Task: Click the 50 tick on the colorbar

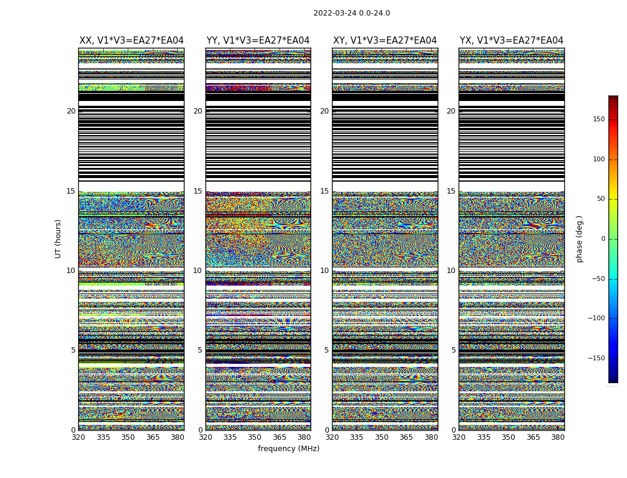Action: point(601,199)
